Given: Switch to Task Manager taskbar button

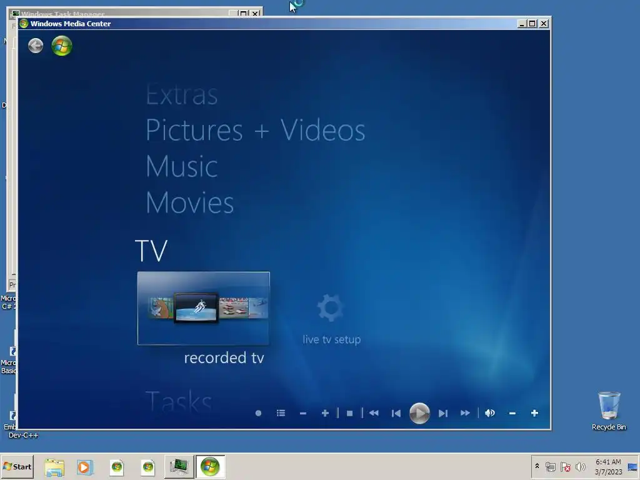Looking at the screenshot, I should 179,467.
